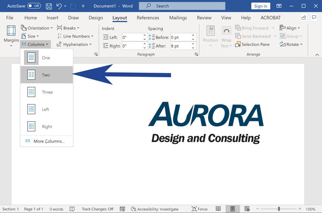Open the Align dropdown
The image size is (322, 213).
click(x=290, y=28)
